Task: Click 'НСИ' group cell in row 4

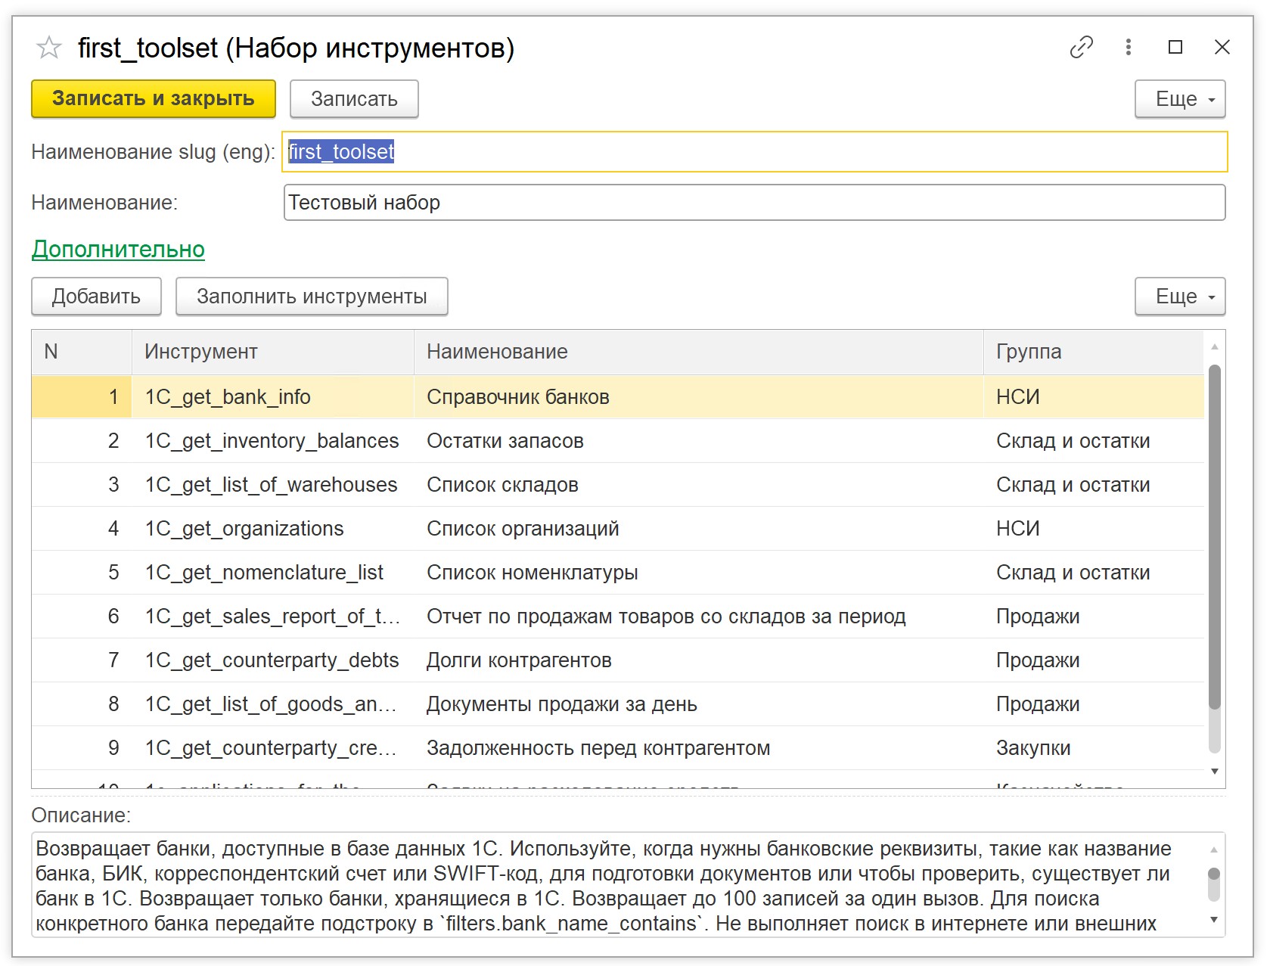Action: point(1094,529)
